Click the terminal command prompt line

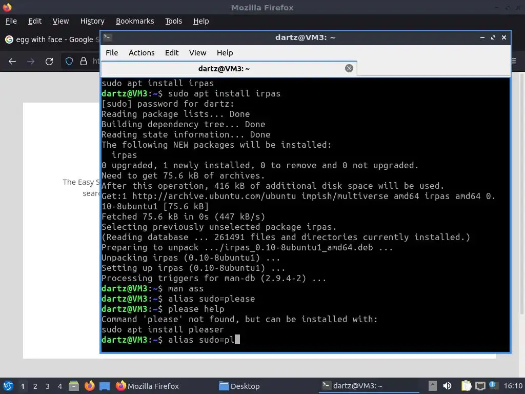[171, 340]
